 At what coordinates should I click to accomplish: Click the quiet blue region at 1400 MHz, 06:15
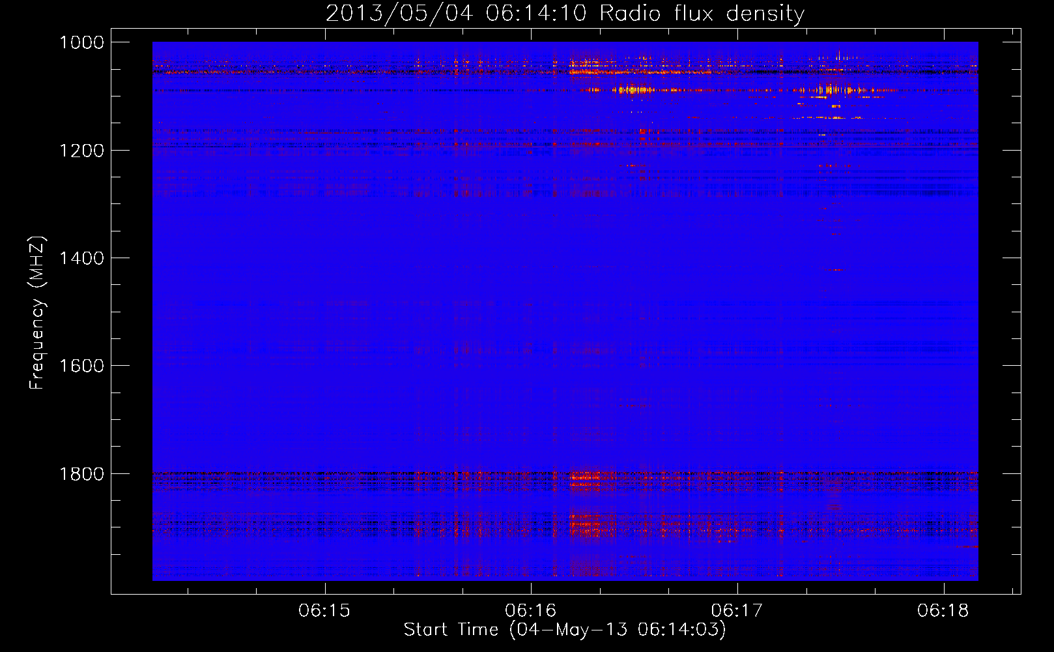tap(324, 258)
